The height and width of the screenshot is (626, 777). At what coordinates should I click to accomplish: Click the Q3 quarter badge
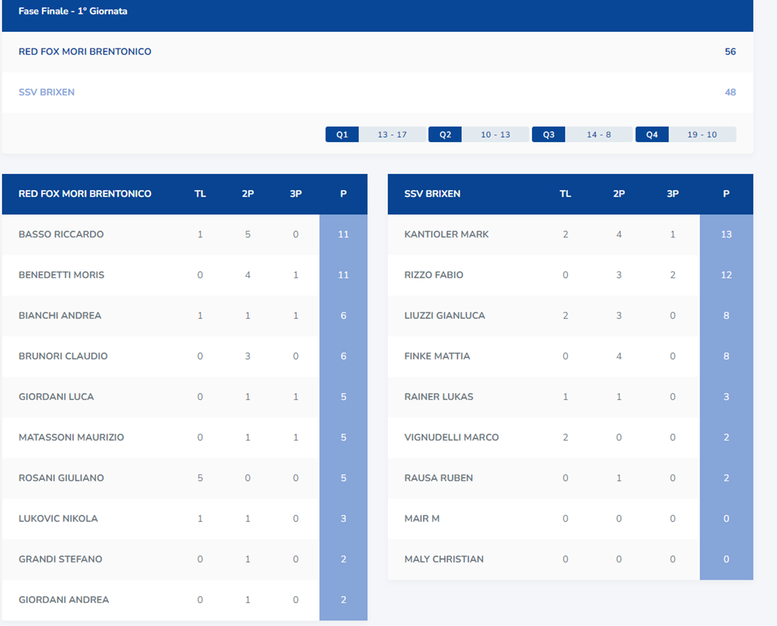[x=548, y=134]
